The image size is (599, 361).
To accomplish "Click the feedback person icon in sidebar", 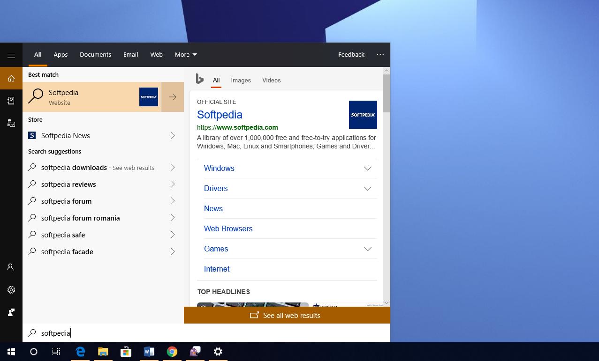I will point(11,312).
